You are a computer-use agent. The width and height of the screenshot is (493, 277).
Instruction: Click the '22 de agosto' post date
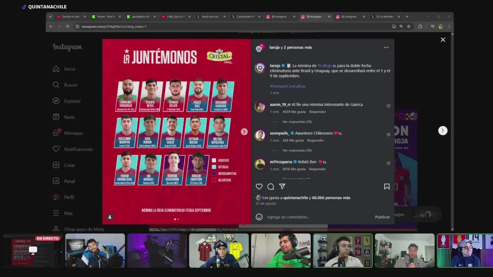(x=266, y=204)
